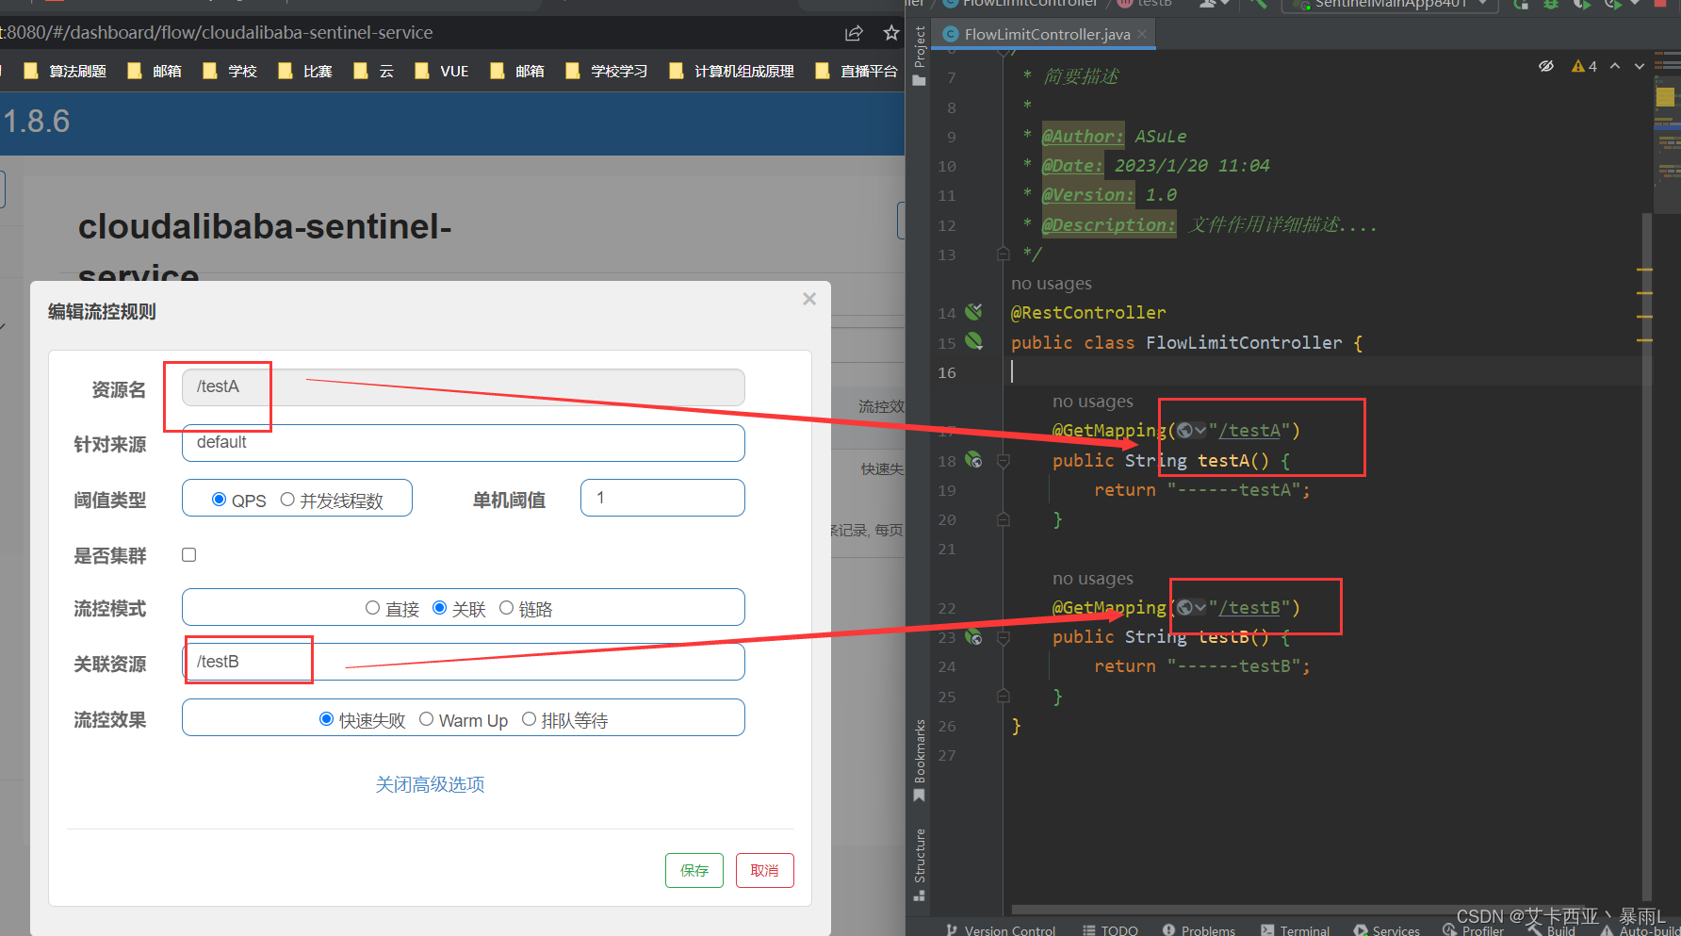This screenshot has width=1681, height=936.
Task: Click the Spring bean gutter icon at line 14
Action: click(x=974, y=312)
